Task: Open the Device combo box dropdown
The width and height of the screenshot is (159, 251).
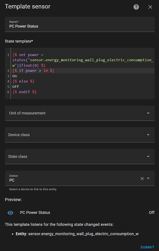Action: pos(148,178)
